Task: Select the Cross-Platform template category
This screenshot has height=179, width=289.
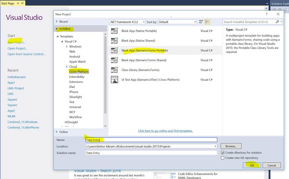Action: tap(79, 72)
